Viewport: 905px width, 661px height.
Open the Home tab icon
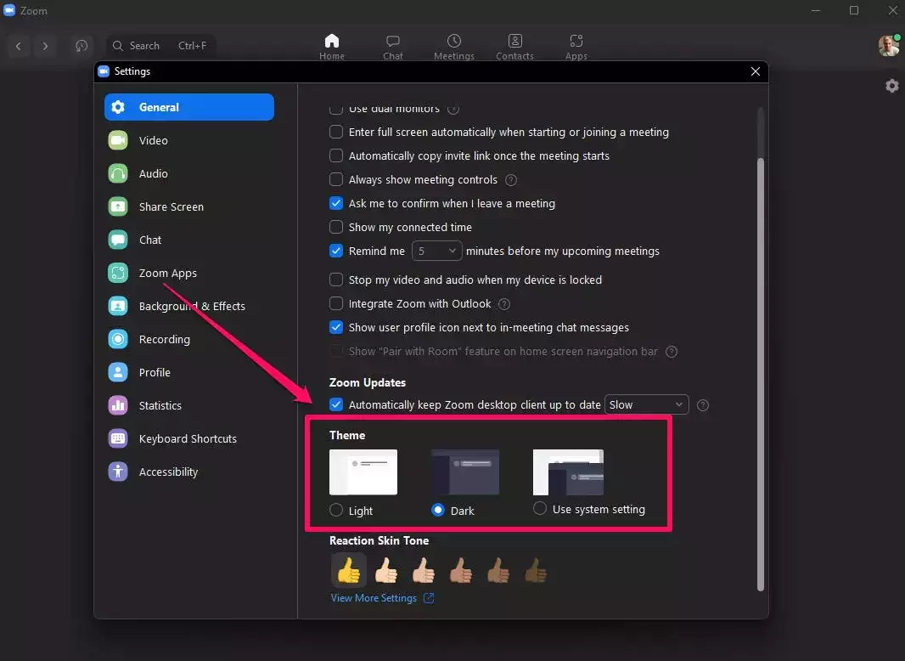(x=332, y=41)
